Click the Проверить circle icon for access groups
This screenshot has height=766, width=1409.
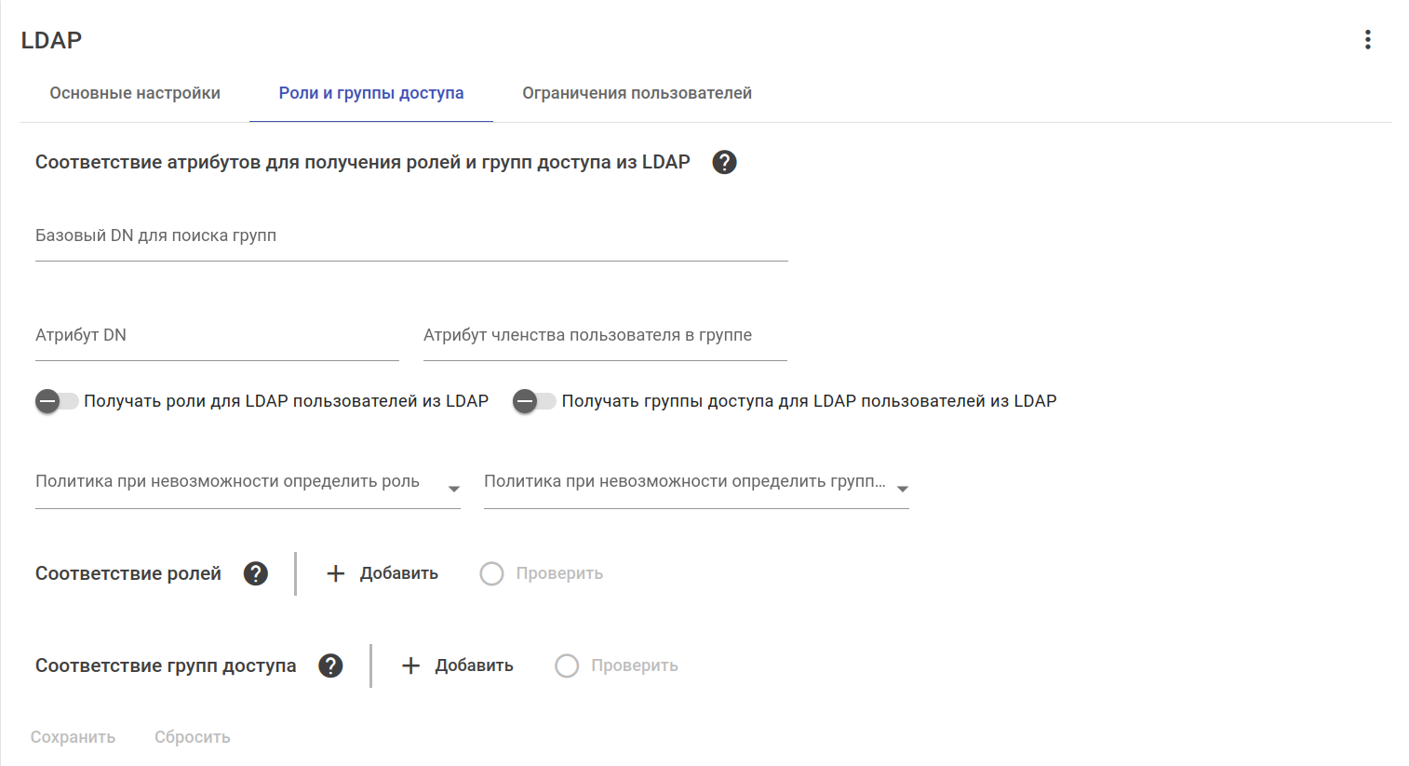click(567, 665)
